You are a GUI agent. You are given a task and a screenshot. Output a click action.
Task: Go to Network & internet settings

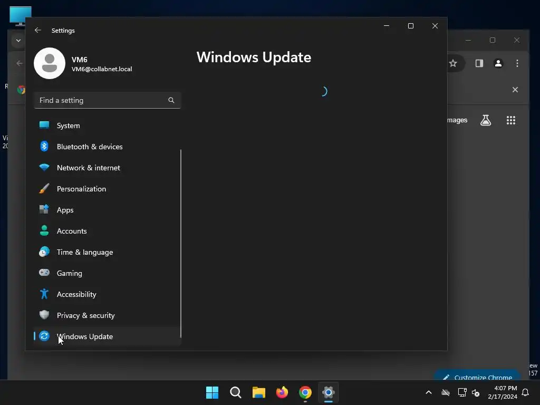[108, 168]
